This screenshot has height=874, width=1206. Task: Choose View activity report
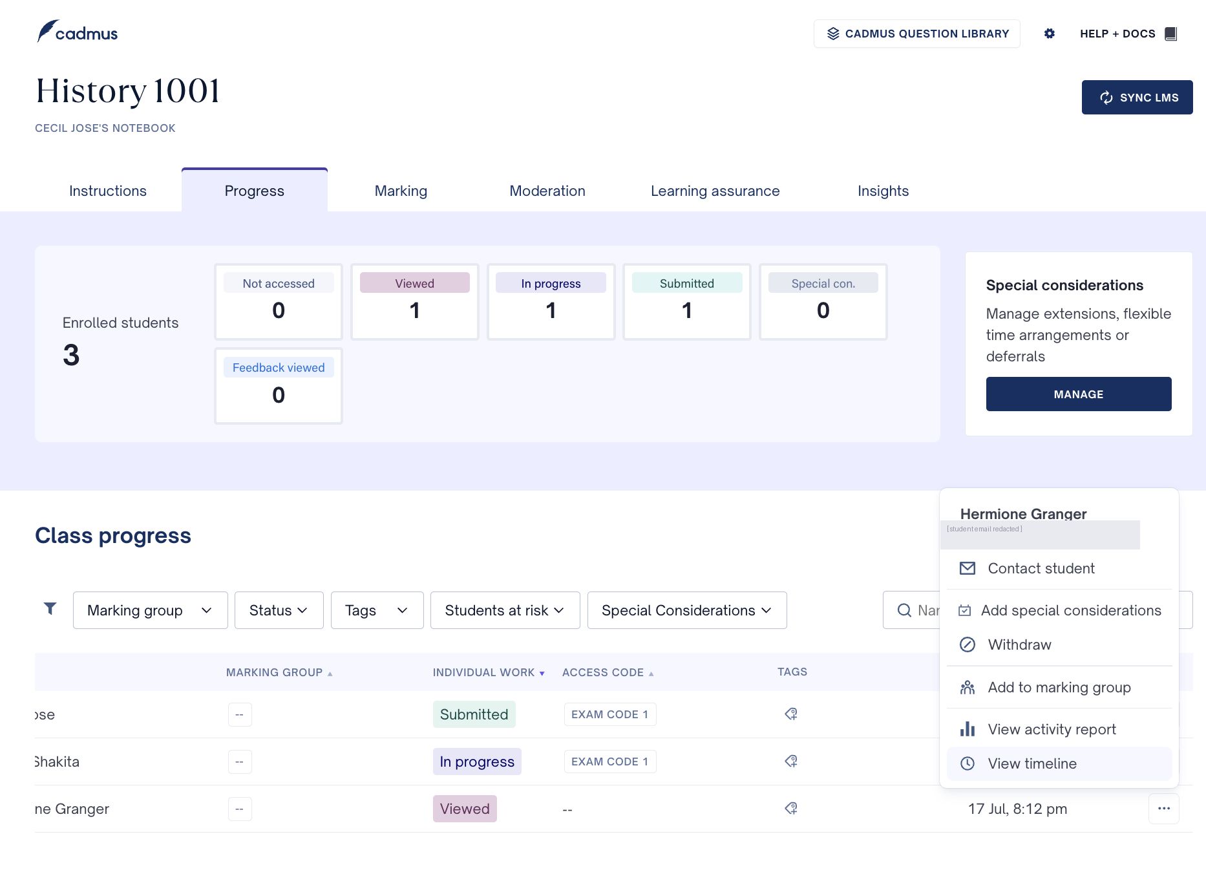pos(1059,729)
